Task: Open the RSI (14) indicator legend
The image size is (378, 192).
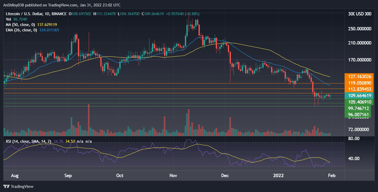Action: pos(26,141)
